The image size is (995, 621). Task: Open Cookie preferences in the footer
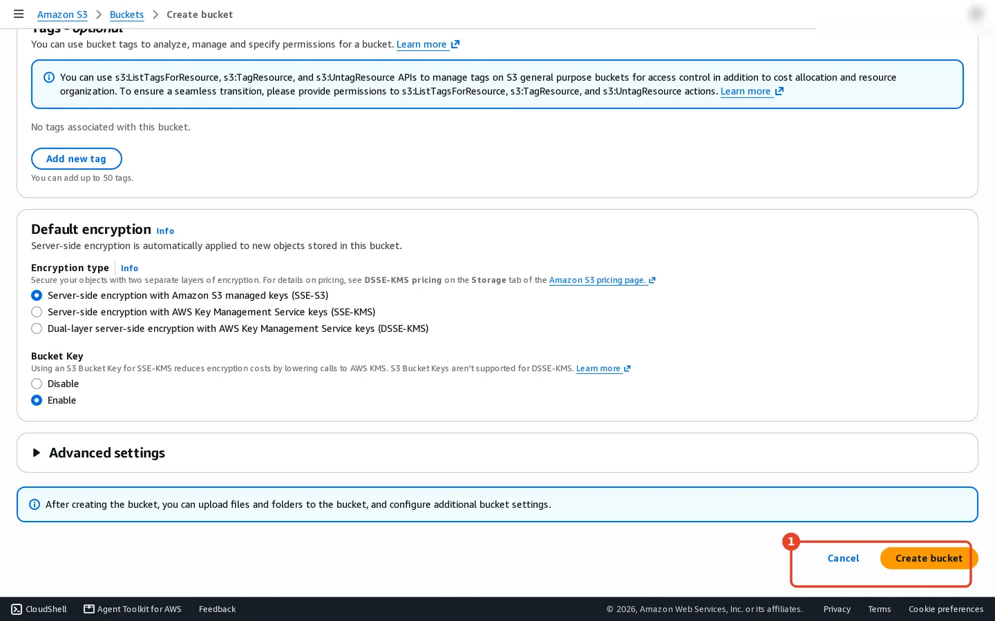(x=946, y=609)
